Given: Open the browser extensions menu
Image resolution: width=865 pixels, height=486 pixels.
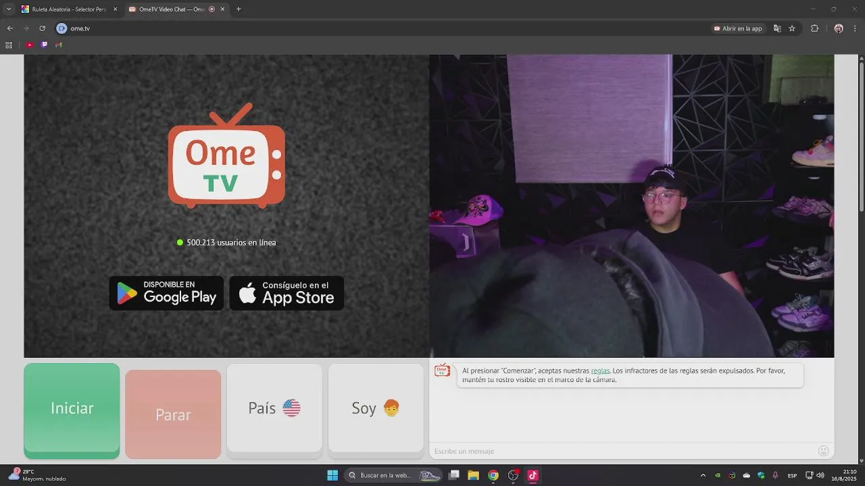Looking at the screenshot, I should [x=814, y=28].
